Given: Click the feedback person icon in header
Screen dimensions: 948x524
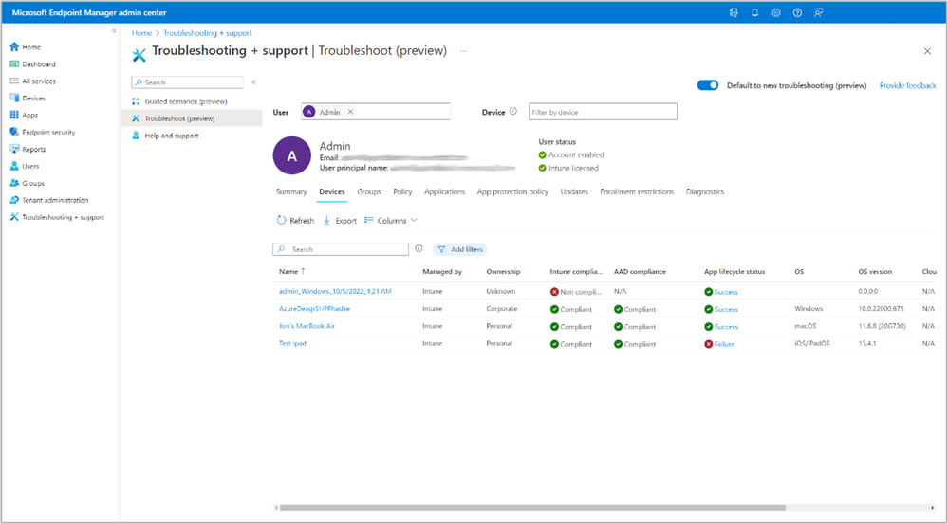Looking at the screenshot, I should pyautogui.click(x=819, y=12).
